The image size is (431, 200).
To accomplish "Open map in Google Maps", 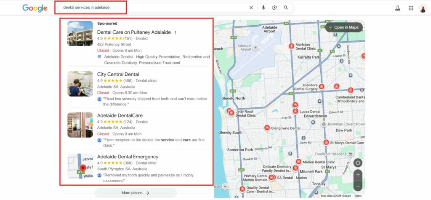I will coord(343,27).
